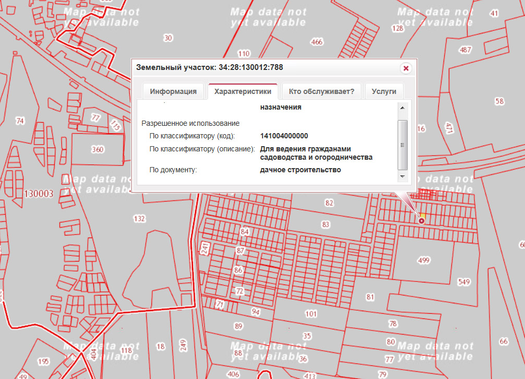Image resolution: width=525 pixels, height=379 pixels.
Task: Go to the Услуги tab
Action: (384, 91)
